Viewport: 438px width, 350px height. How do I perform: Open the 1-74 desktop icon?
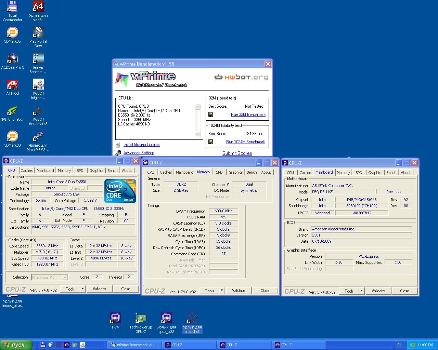115,321
